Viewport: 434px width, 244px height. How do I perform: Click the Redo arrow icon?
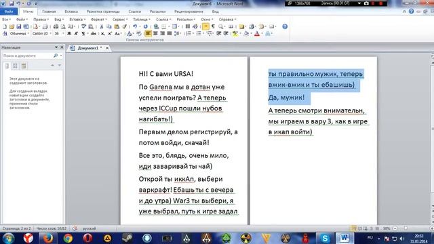click(x=145, y=26)
